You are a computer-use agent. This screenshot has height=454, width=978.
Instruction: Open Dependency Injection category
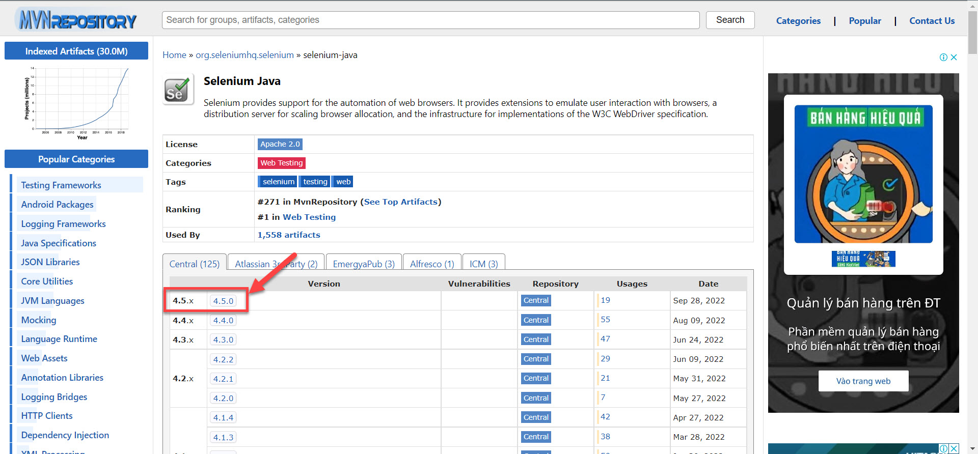coord(65,435)
